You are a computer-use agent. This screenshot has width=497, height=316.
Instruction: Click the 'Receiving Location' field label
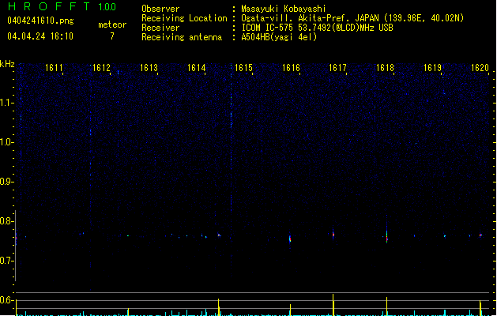tap(184, 18)
